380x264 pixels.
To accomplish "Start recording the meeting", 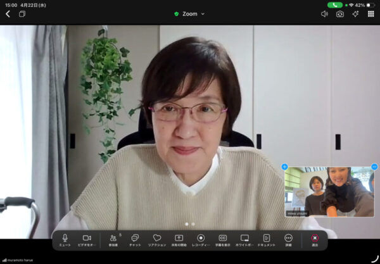I will (201, 239).
